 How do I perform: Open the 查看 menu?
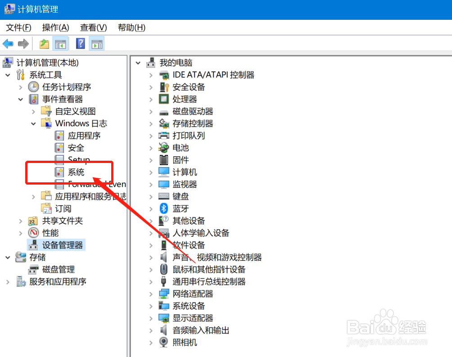pyautogui.click(x=92, y=27)
